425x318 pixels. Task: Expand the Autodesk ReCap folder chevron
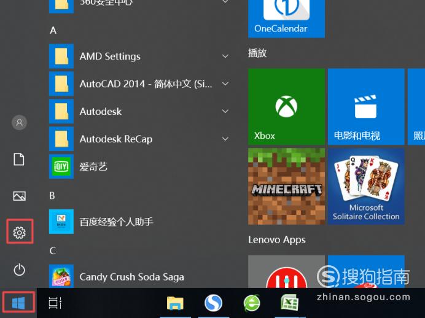click(x=225, y=139)
